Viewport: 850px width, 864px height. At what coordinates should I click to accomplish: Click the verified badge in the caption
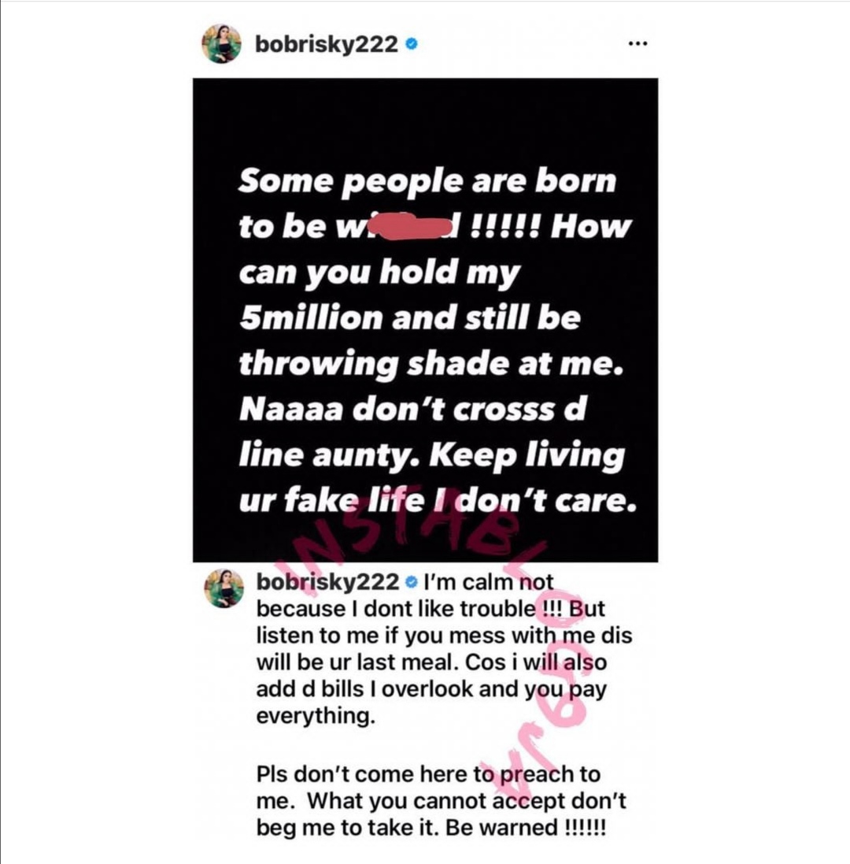click(411, 583)
